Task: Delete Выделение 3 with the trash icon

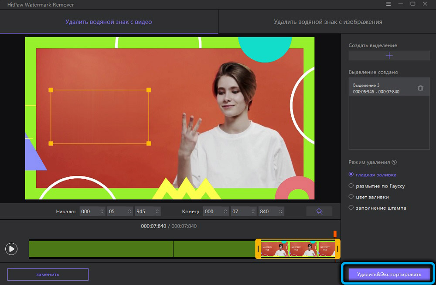Action: point(420,88)
